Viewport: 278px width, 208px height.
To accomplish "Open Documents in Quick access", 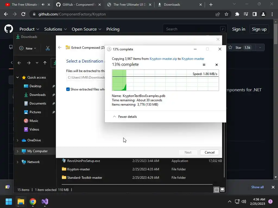I will [38, 103].
